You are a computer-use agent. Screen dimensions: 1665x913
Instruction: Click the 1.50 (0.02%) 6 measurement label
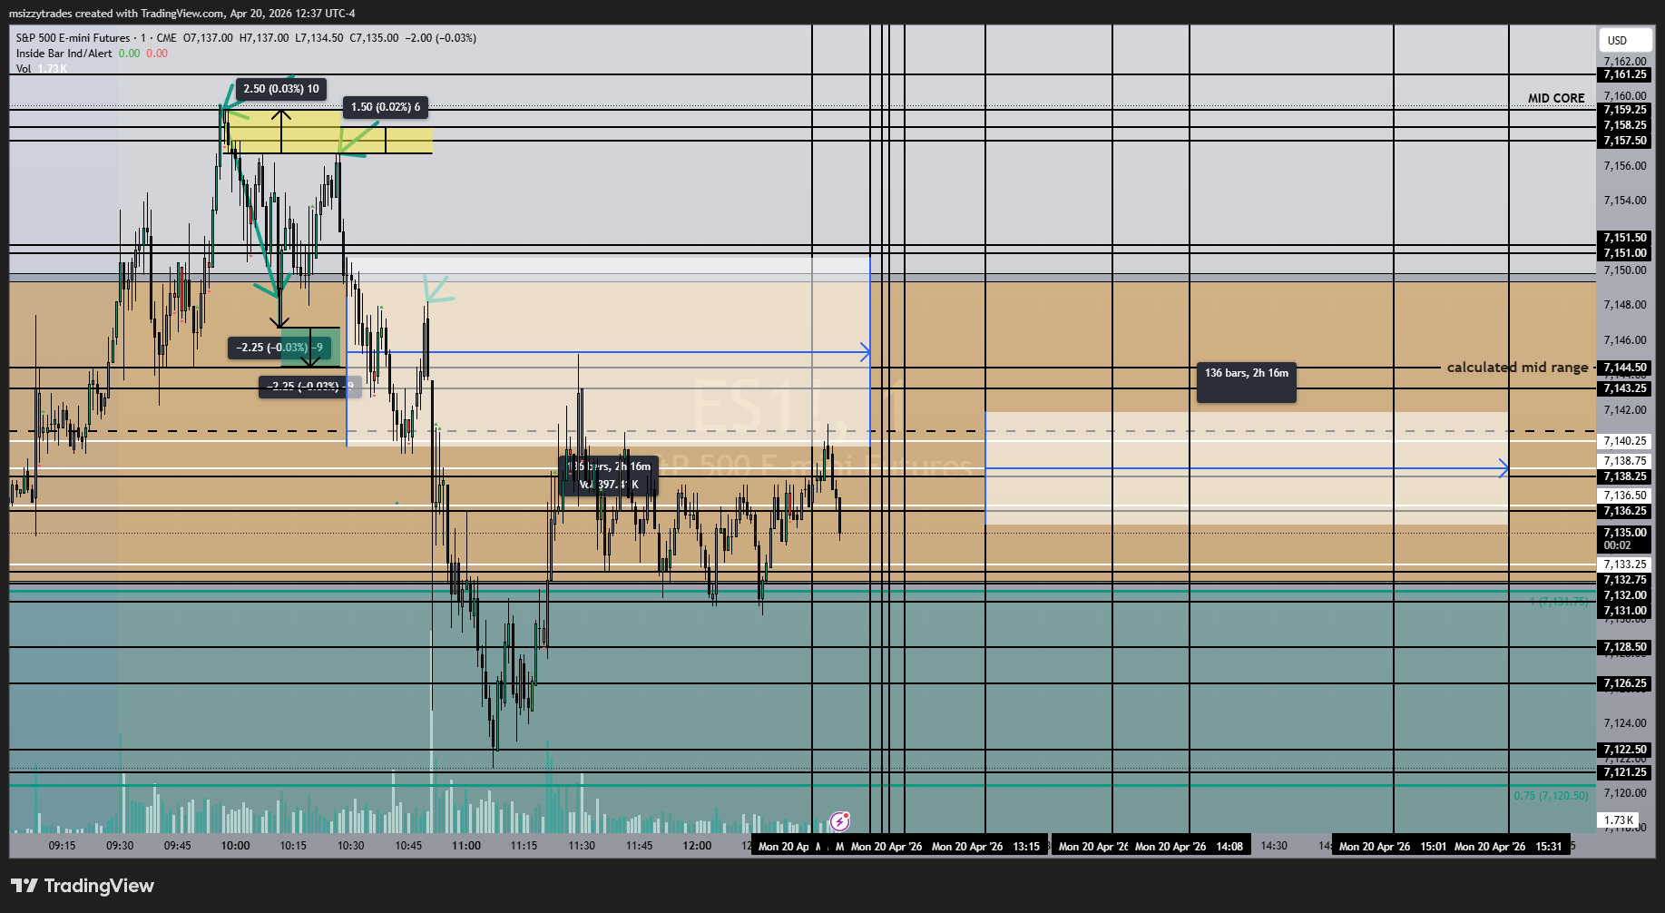(x=386, y=107)
